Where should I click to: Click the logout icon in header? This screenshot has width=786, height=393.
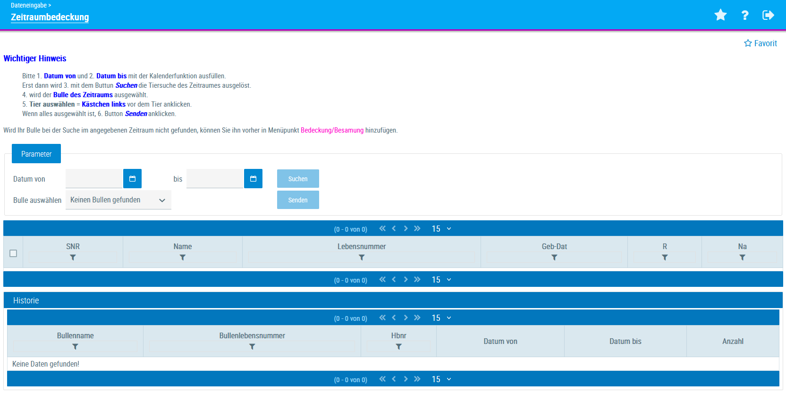[x=768, y=15]
